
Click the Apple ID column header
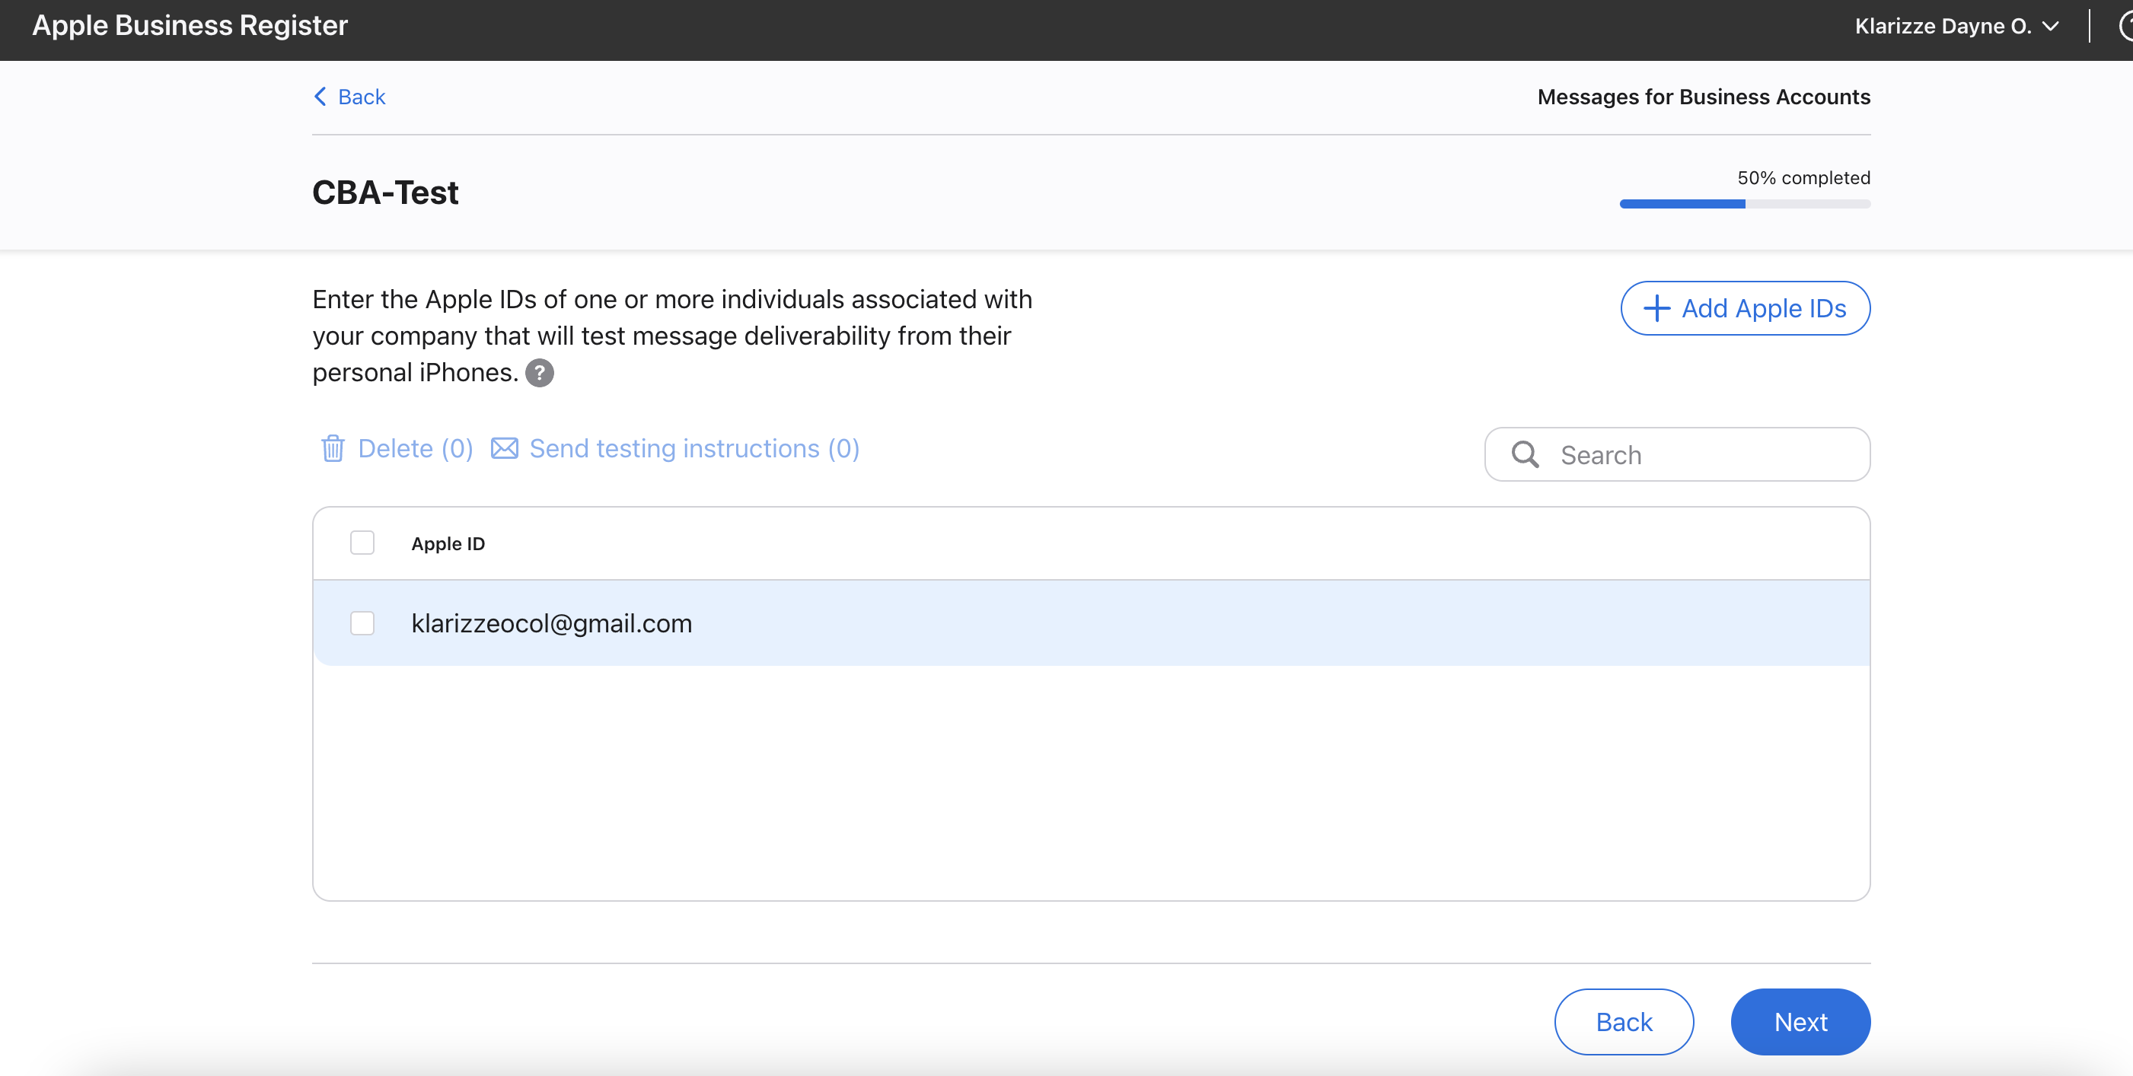[448, 544]
